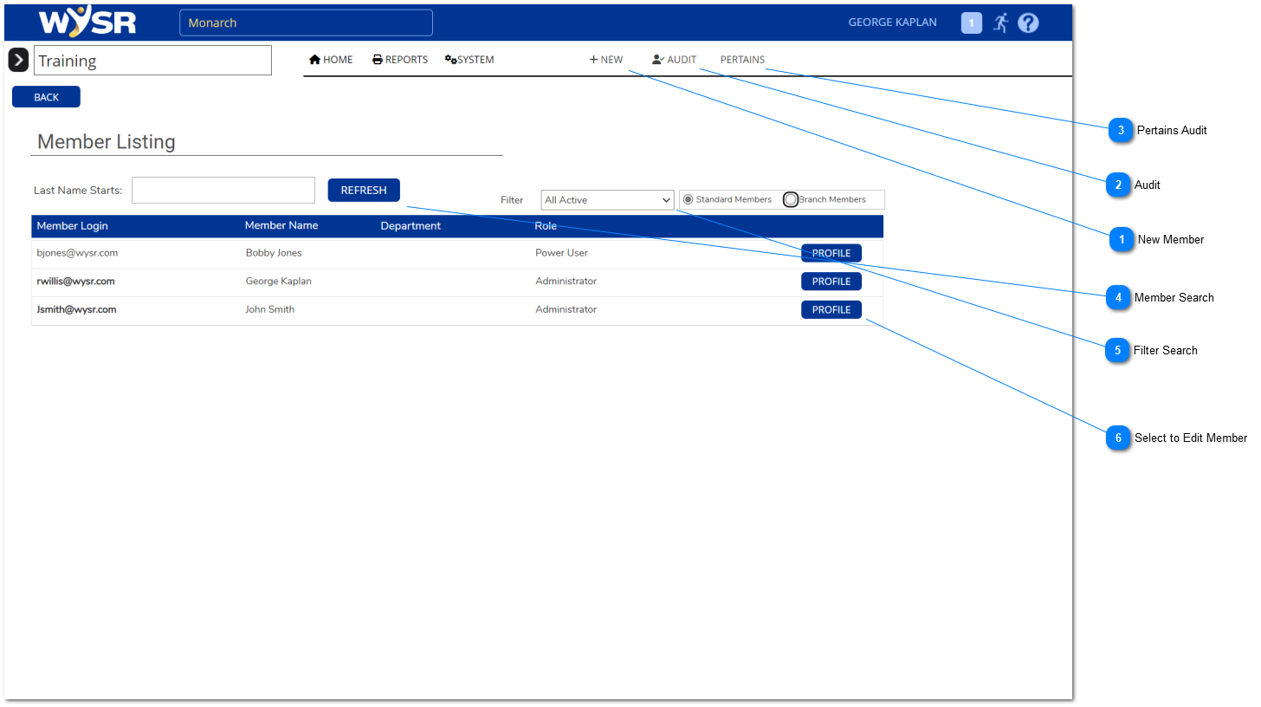The image size is (1261, 707).
Task: Click the Monarch field in header
Action: pyautogui.click(x=306, y=23)
